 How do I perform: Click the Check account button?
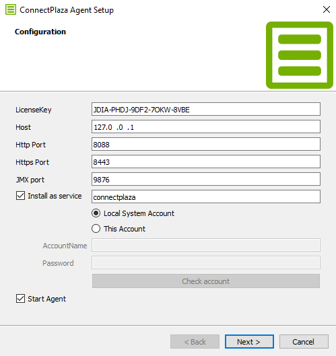tap(206, 281)
